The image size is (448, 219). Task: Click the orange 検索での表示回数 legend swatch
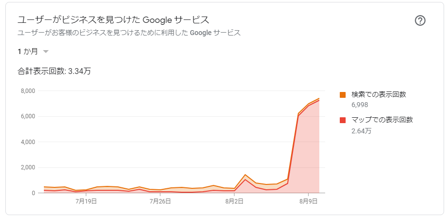click(x=343, y=95)
